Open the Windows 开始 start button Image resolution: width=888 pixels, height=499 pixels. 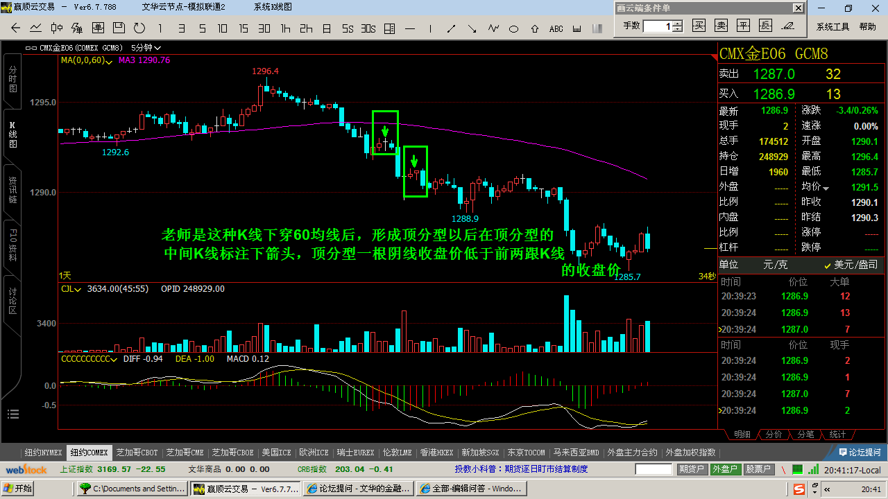(17, 489)
